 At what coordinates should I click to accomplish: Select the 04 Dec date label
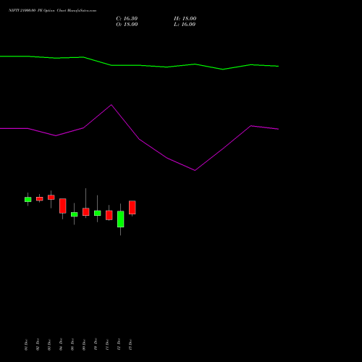pyautogui.click(x=61, y=345)
